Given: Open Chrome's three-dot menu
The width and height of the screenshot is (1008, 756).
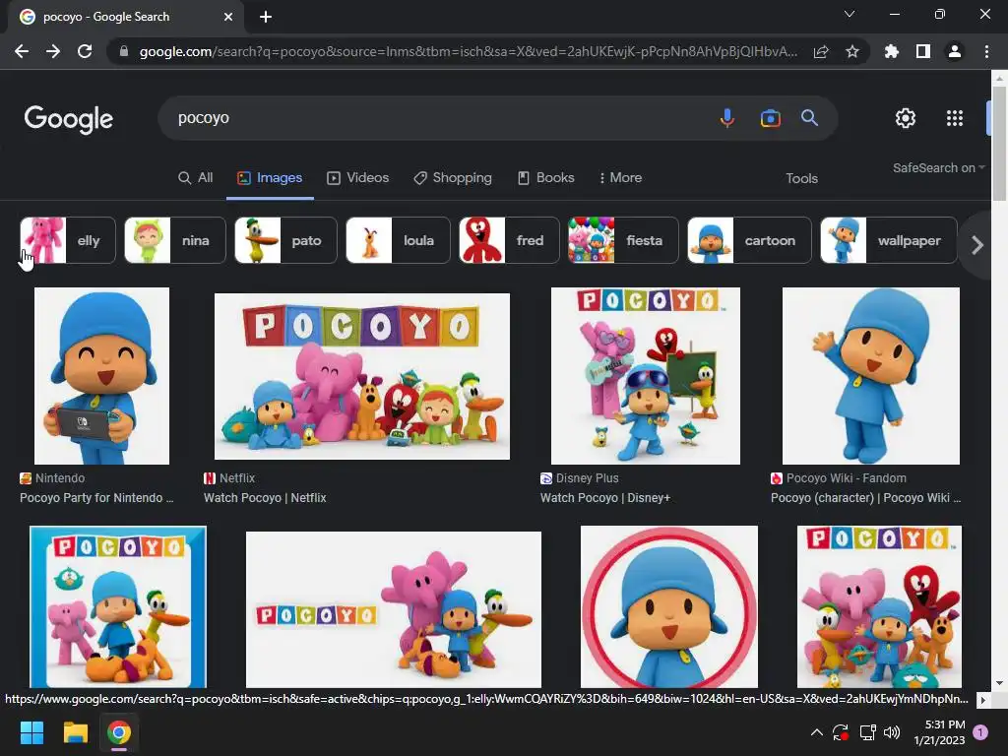Looking at the screenshot, I should point(986,51).
